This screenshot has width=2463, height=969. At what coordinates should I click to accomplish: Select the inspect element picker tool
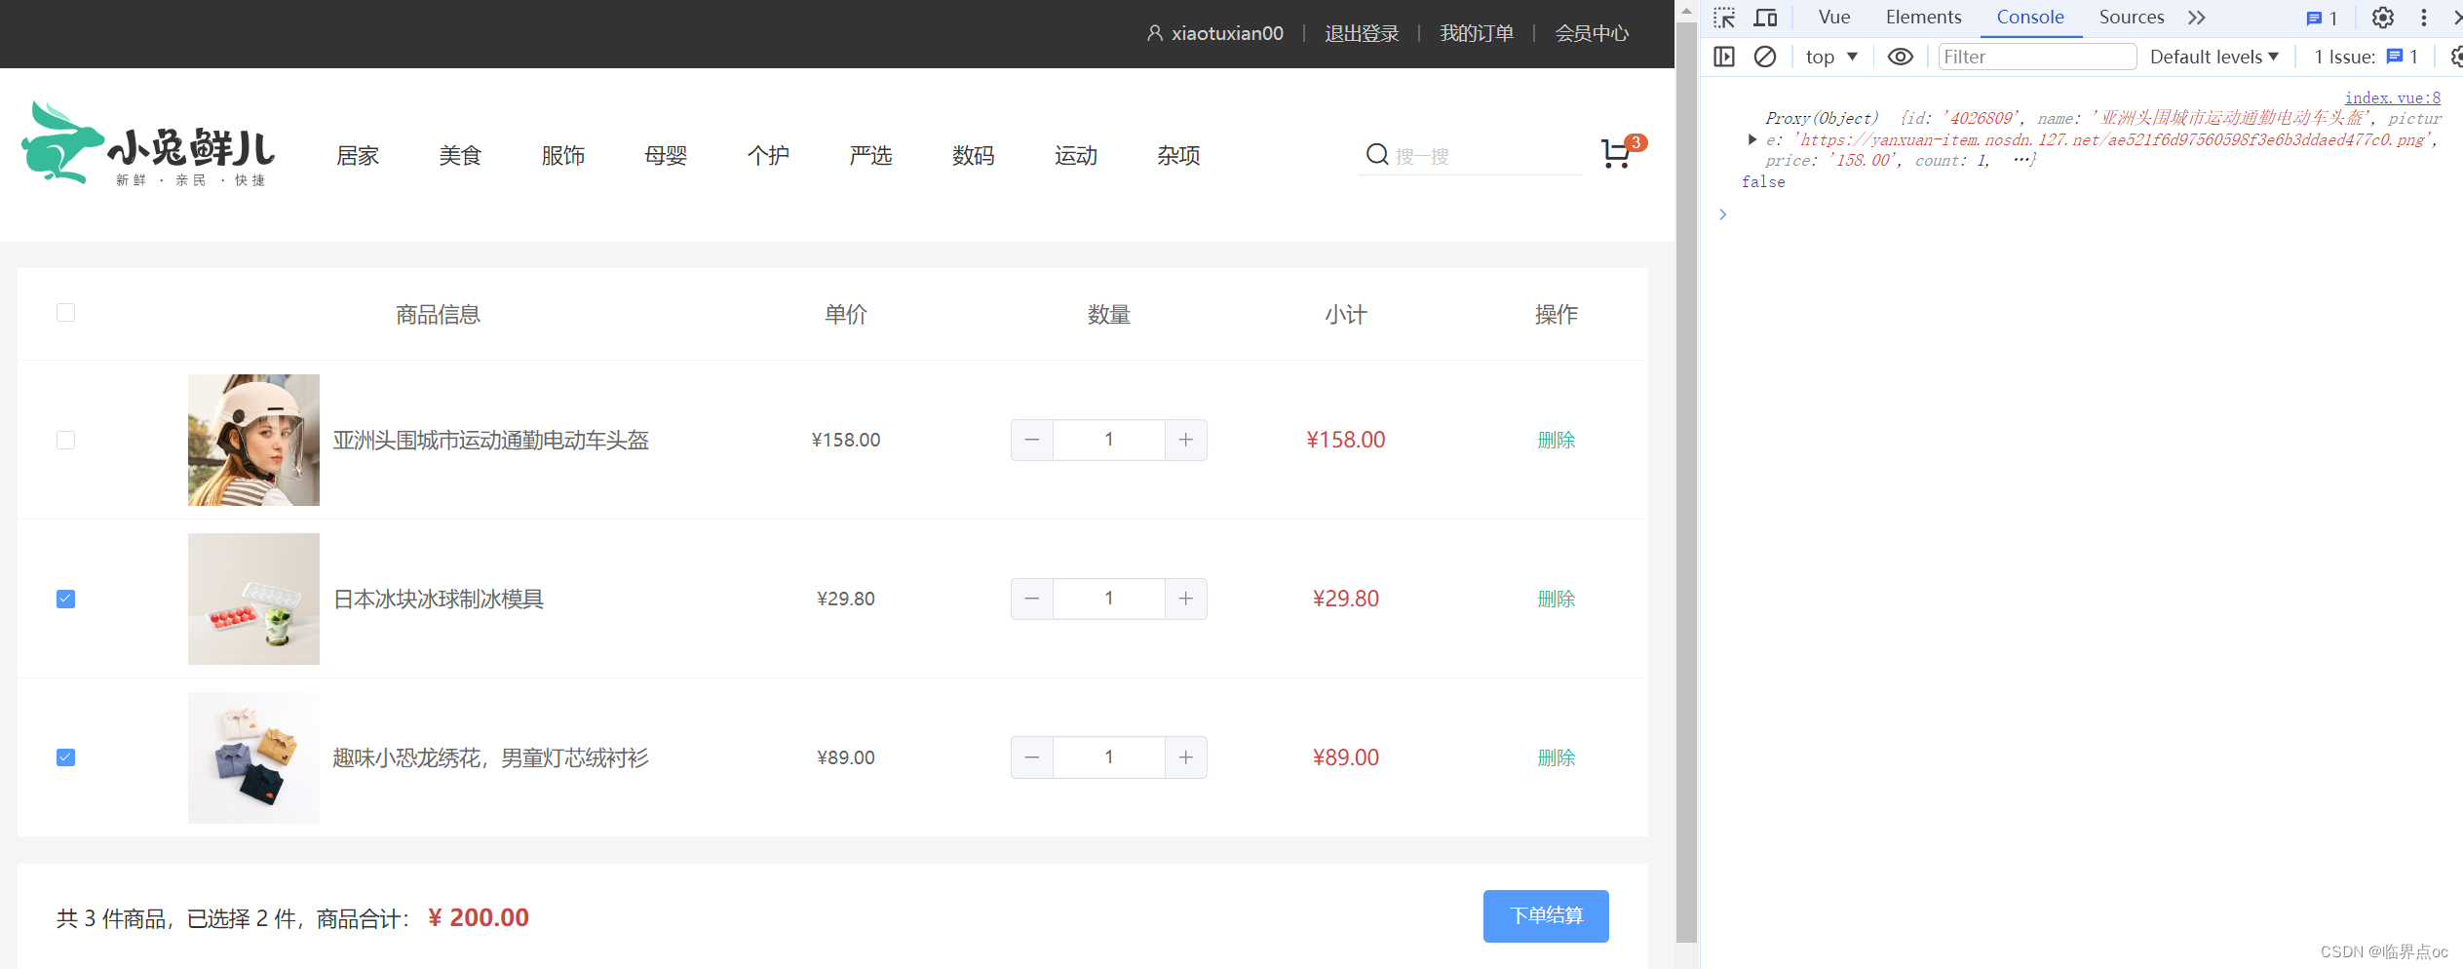[1723, 17]
